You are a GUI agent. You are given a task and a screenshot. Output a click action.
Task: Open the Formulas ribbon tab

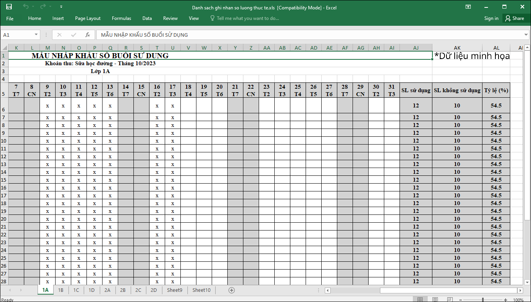tap(121, 18)
